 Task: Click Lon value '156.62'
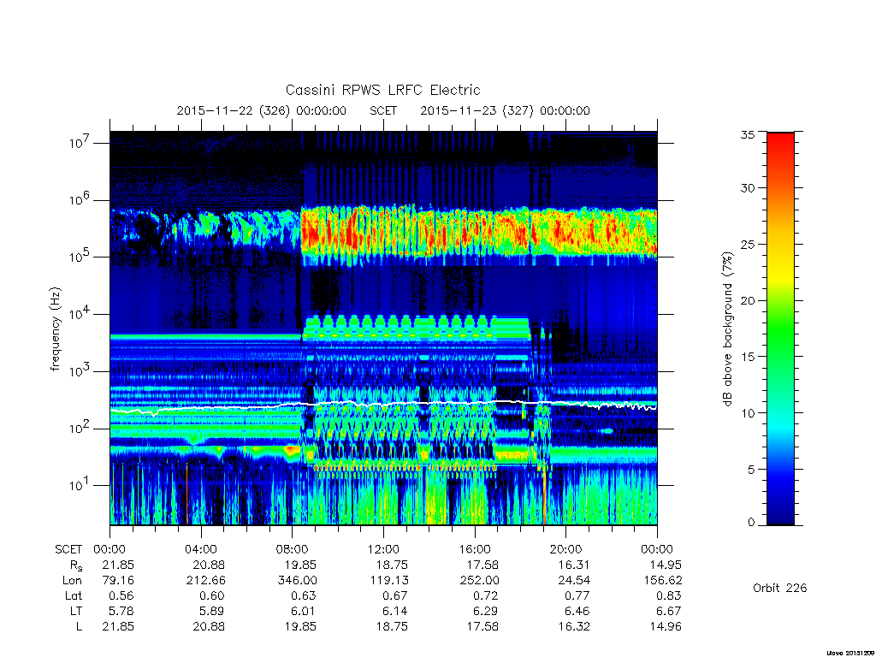pos(662,581)
